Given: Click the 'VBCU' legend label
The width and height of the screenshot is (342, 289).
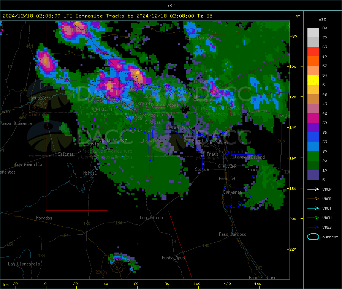Looking at the screenshot, I should coord(327,218).
